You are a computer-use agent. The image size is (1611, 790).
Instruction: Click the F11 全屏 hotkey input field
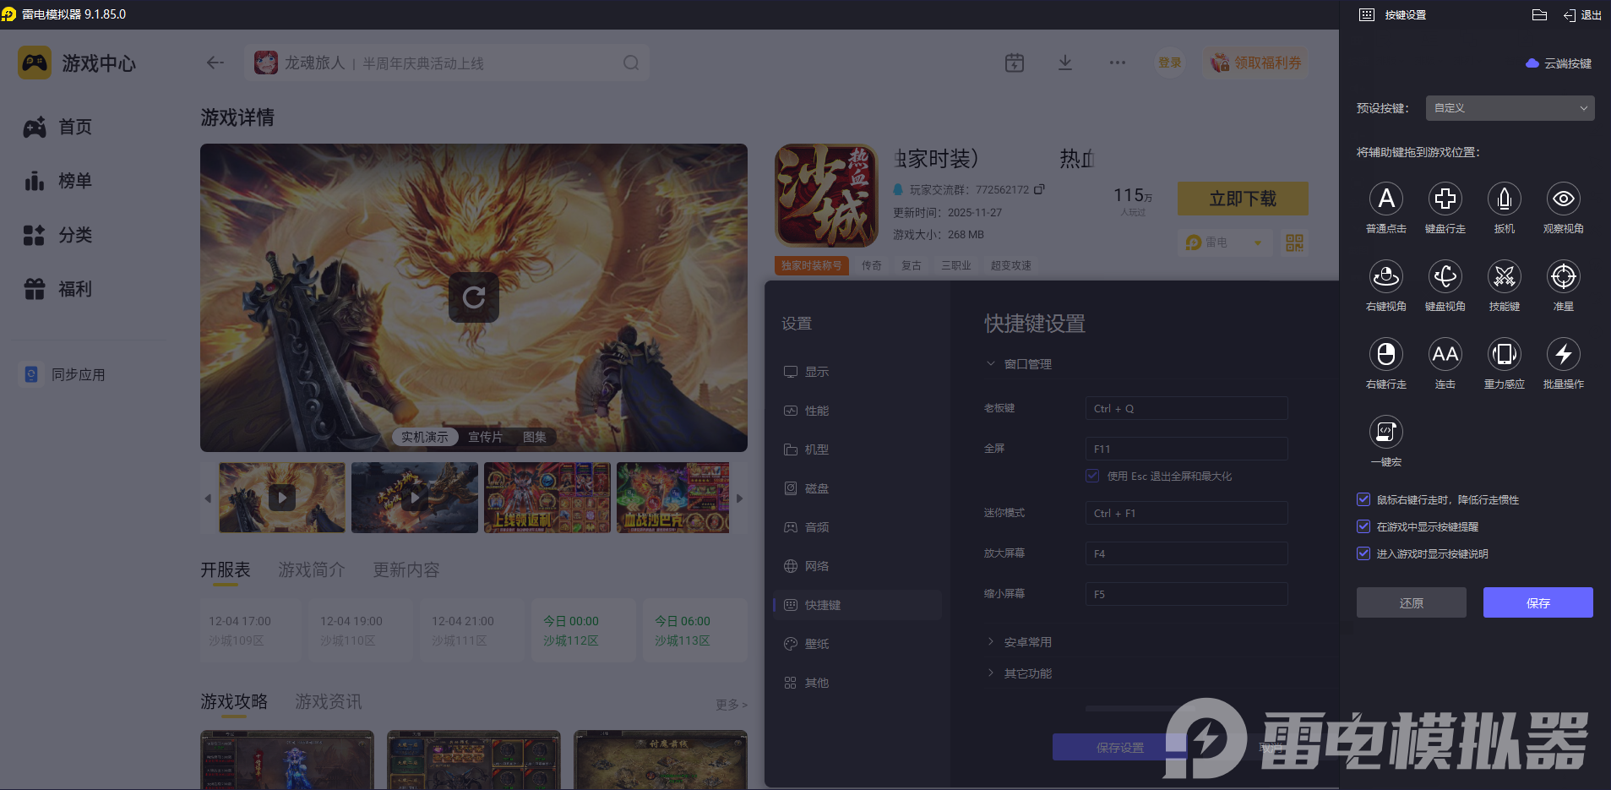(1185, 448)
